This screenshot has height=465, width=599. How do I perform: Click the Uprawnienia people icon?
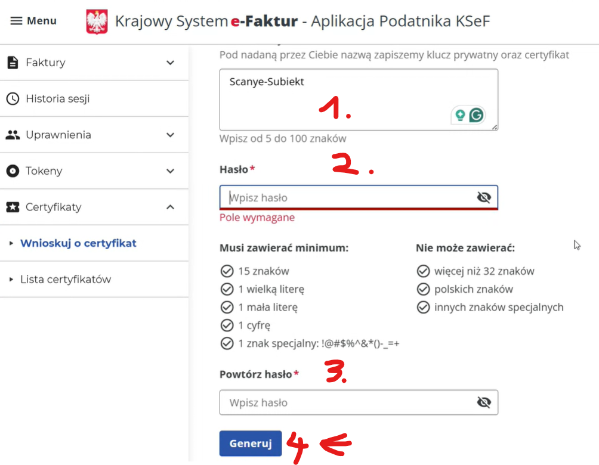pyautogui.click(x=13, y=135)
